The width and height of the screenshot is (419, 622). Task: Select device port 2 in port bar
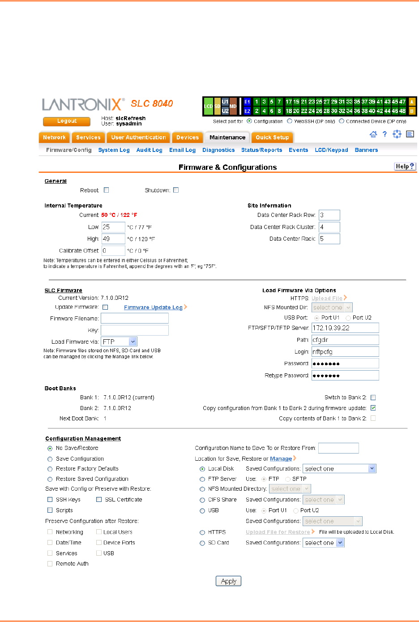(x=257, y=111)
